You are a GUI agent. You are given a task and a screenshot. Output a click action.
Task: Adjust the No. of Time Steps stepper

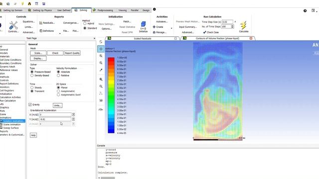click(233, 26)
